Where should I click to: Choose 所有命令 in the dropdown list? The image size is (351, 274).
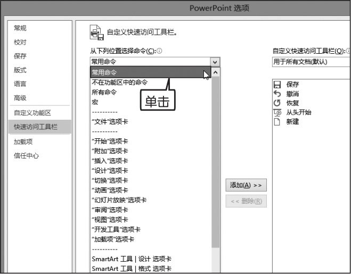click(x=104, y=92)
